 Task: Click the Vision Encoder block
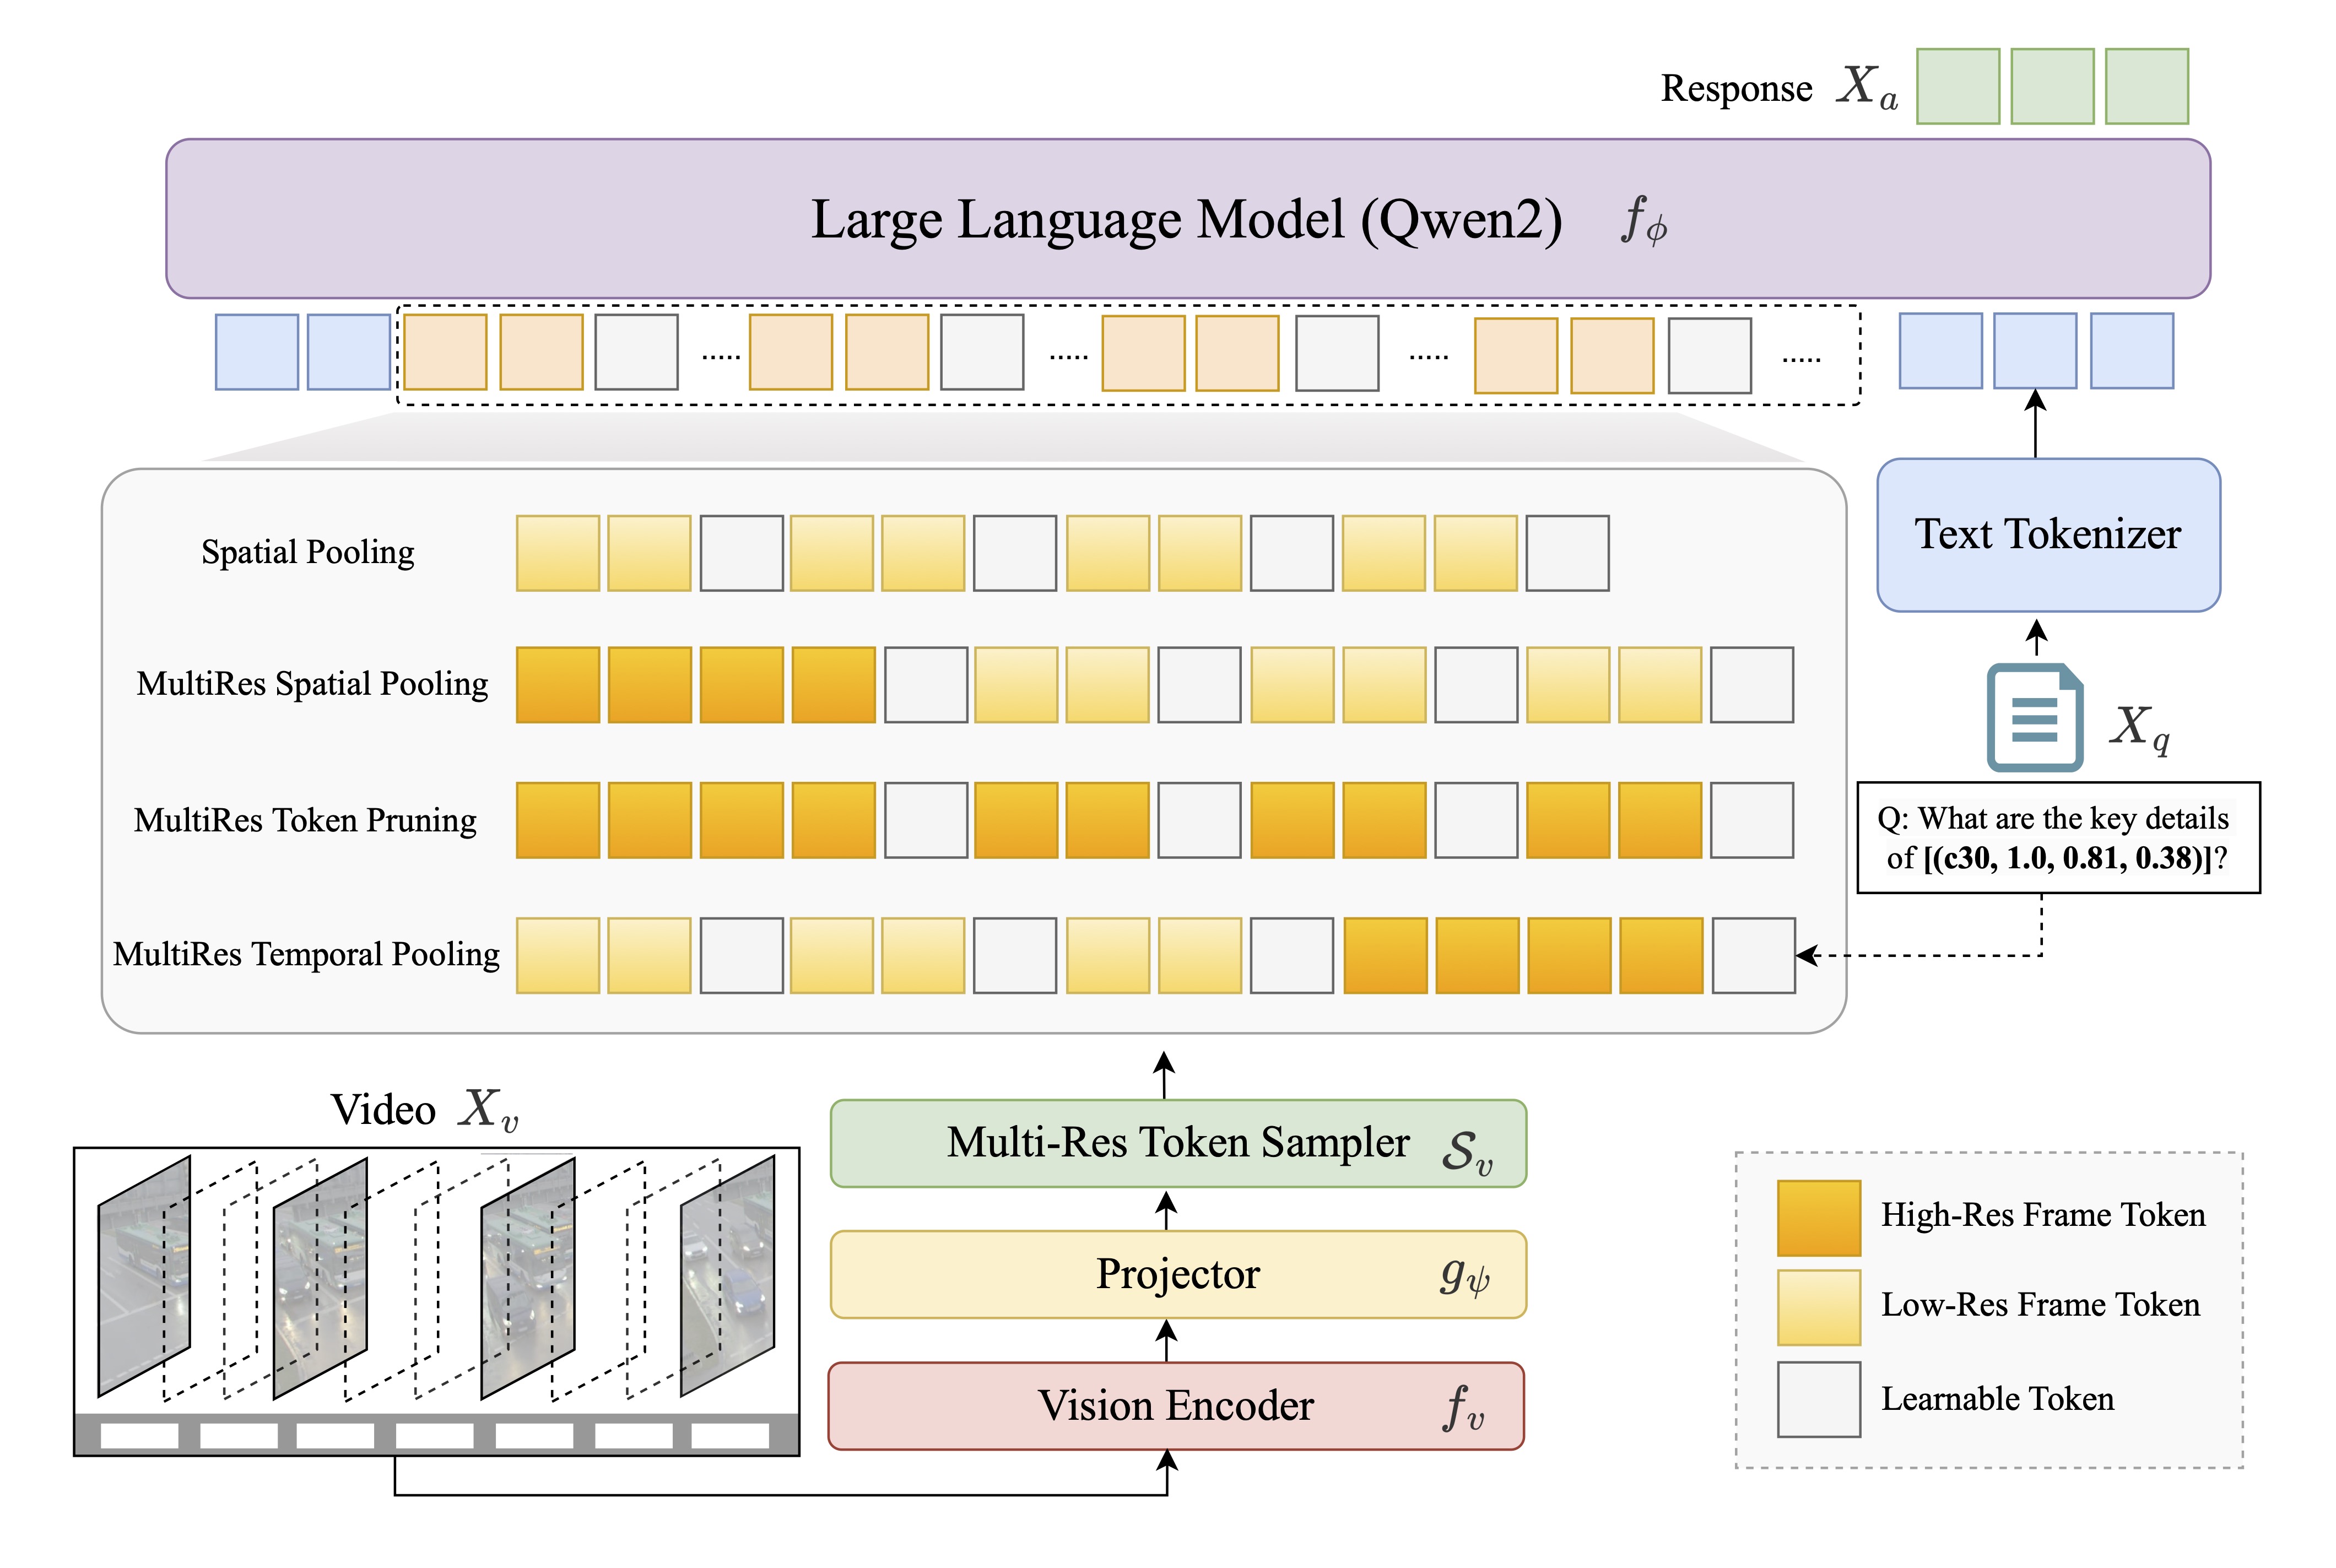coord(1175,1405)
